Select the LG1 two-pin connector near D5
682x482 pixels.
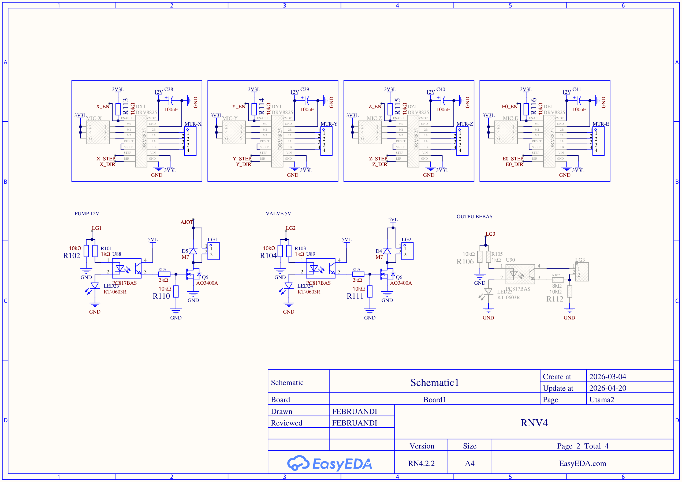click(214, 251)
